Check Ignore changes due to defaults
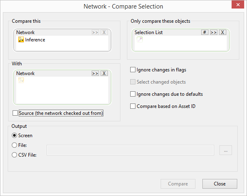247x196 pixels. pos(133,94)
